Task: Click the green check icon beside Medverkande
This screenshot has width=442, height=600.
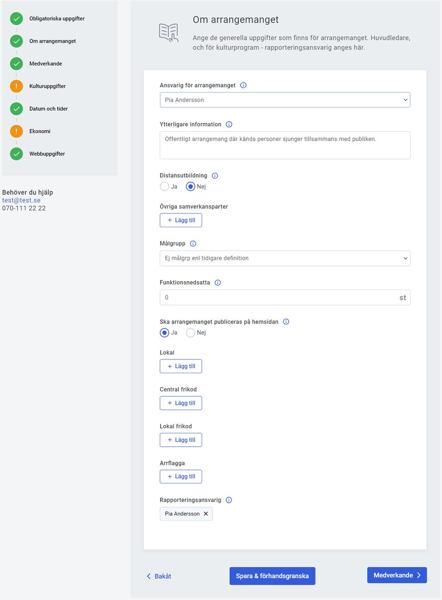Action: click(x=16, y=63)
